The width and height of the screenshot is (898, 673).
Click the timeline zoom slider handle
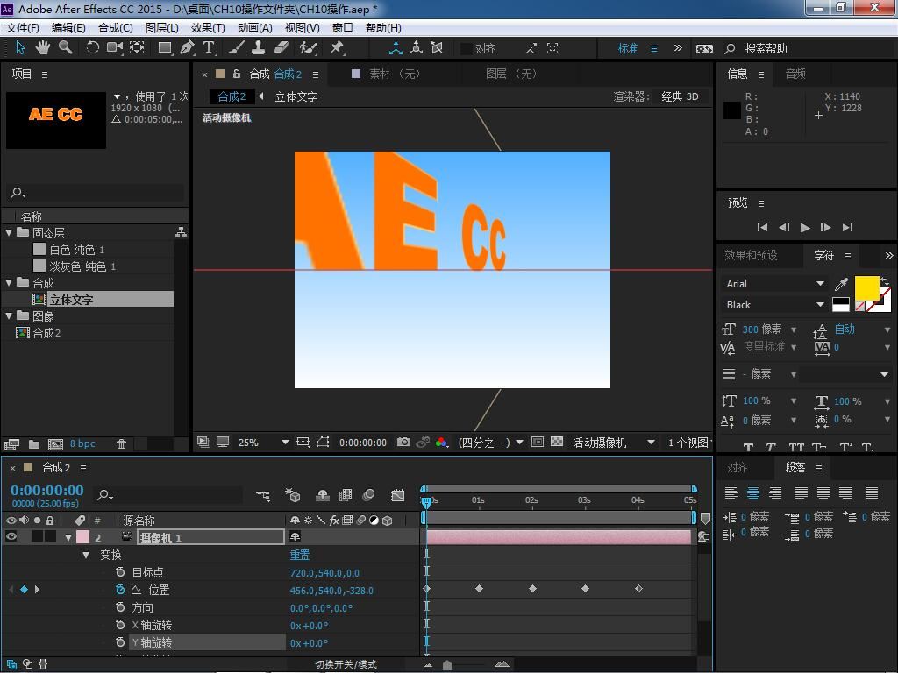(447, 665)
